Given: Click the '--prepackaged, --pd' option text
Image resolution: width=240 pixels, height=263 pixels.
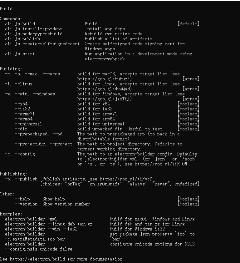Looking at the screenshot, I should coord(39,134).
